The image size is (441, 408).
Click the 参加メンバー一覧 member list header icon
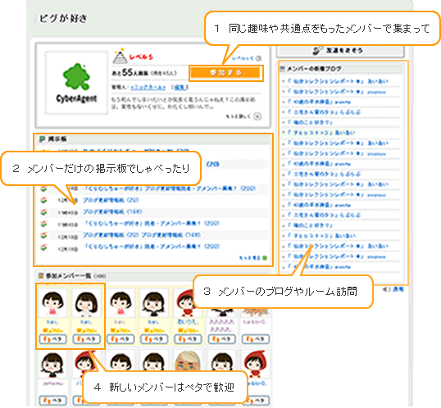[x=41, y=276]
